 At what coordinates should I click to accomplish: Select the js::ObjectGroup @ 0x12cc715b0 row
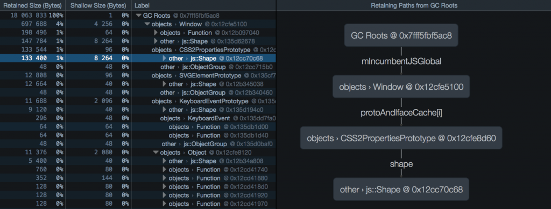[138, 67]
